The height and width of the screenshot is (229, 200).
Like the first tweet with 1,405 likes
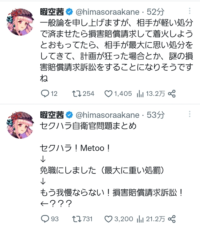[x=108, y=94]
